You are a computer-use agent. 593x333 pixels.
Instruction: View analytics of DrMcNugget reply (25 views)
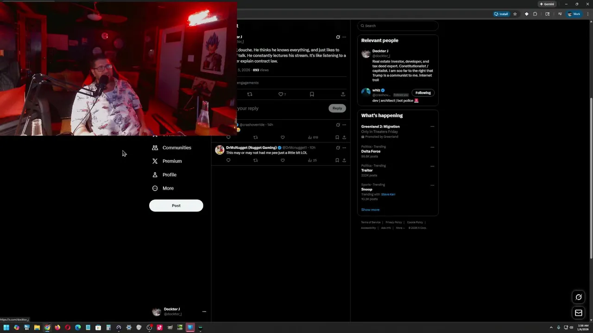click(x=313, y=160)
